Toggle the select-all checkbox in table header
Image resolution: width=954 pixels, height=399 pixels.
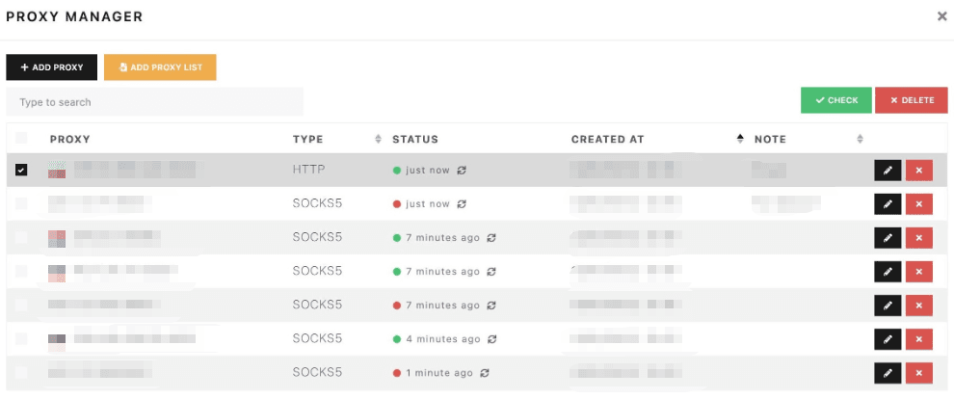[21, 139]
